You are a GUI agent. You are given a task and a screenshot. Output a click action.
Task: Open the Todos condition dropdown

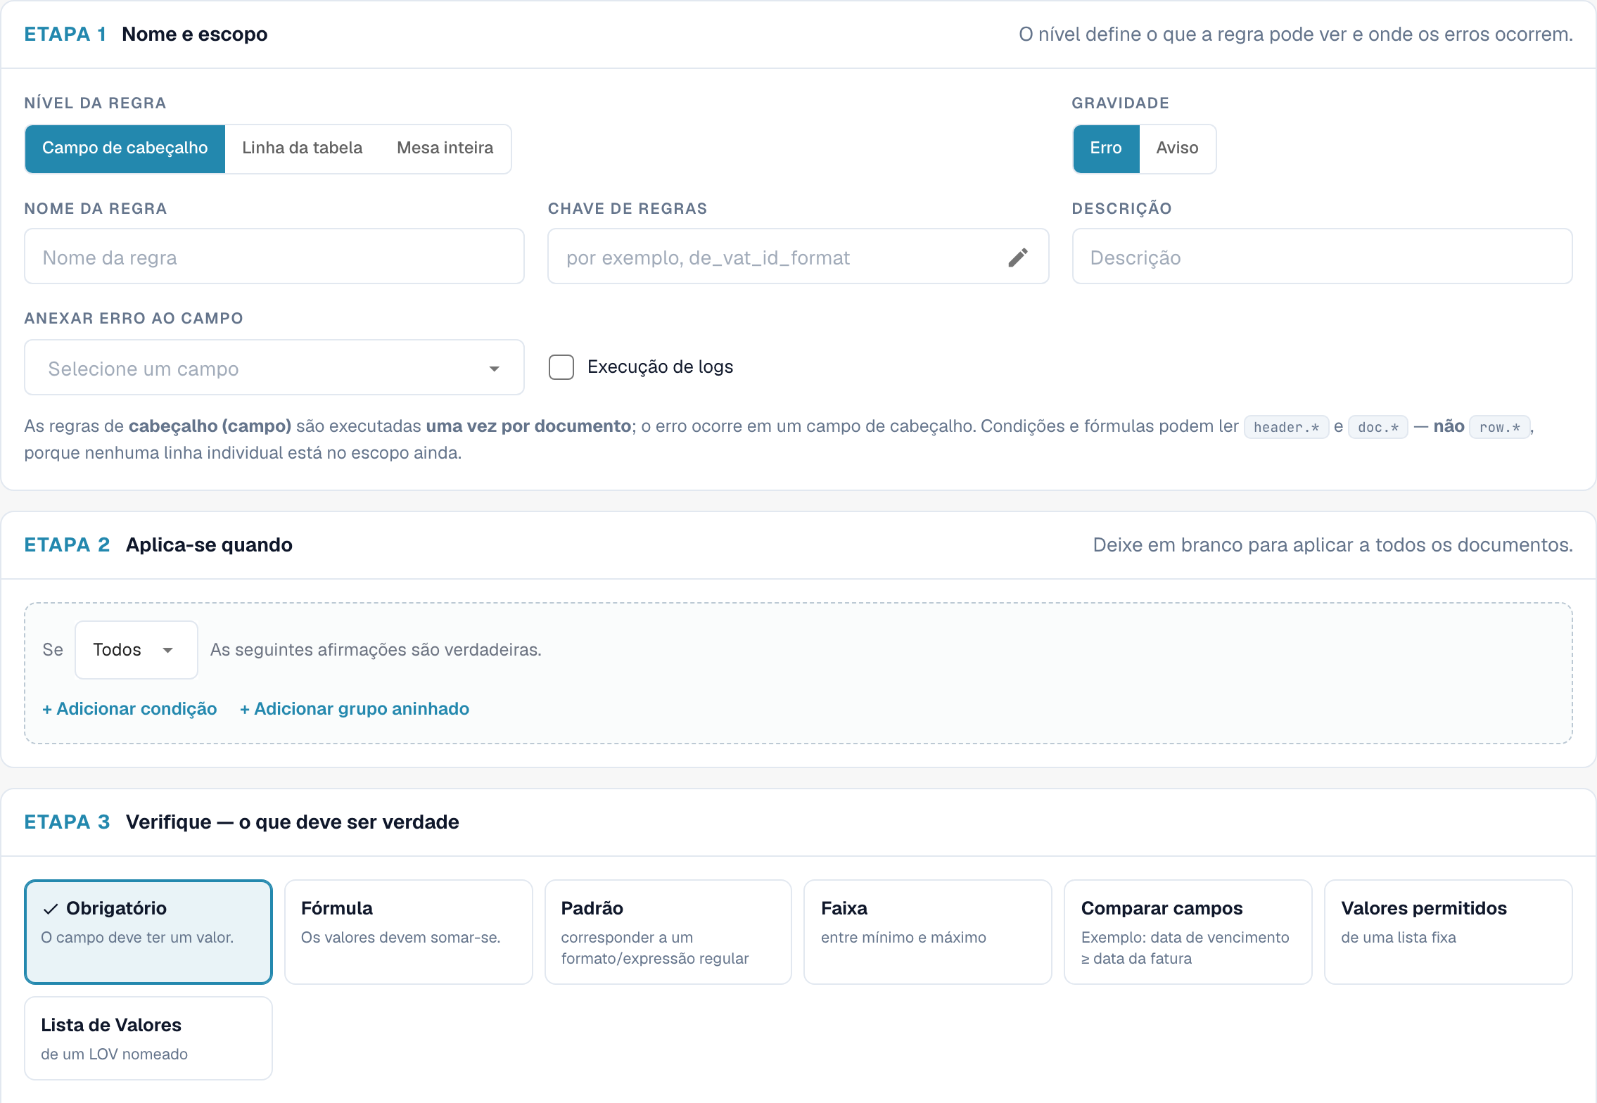(136, 650)
